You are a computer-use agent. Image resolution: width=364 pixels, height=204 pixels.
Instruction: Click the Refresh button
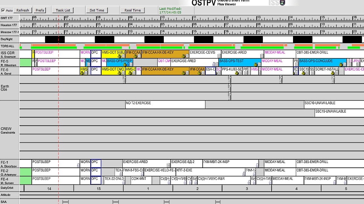click(x=23, y=10)
